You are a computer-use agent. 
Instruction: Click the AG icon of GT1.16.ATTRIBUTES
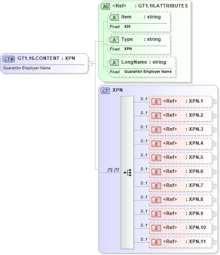coord(105,7)
